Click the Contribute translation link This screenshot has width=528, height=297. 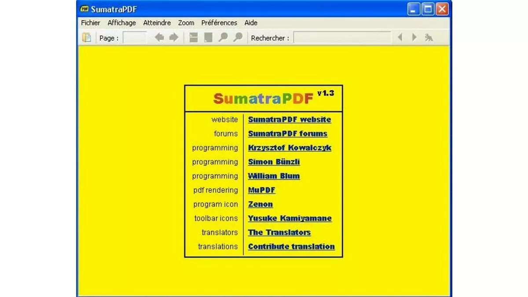point(291,246)
